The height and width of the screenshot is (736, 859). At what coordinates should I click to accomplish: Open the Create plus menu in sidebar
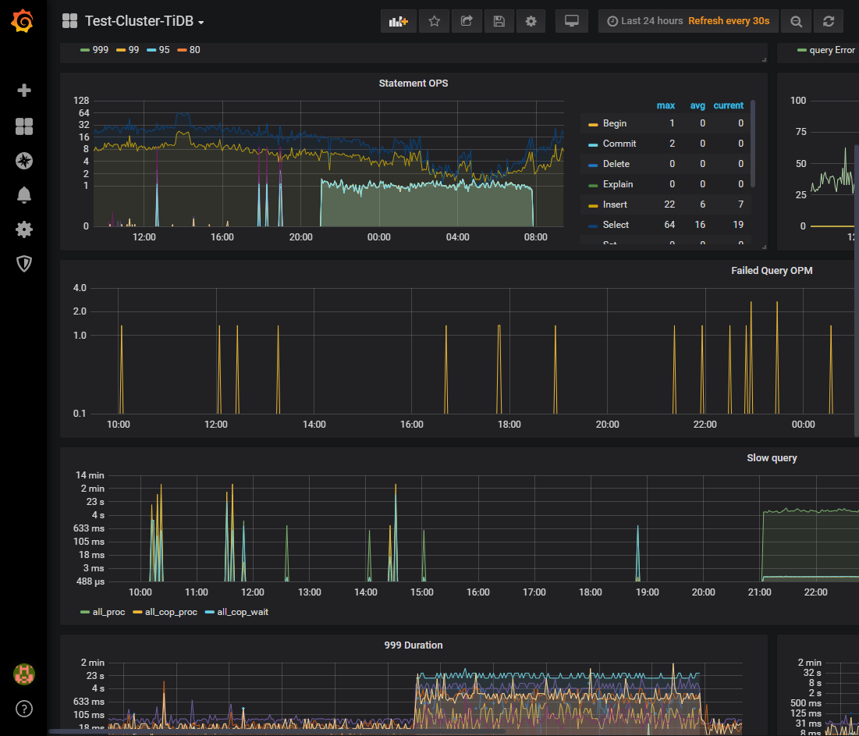coord(24,91)
